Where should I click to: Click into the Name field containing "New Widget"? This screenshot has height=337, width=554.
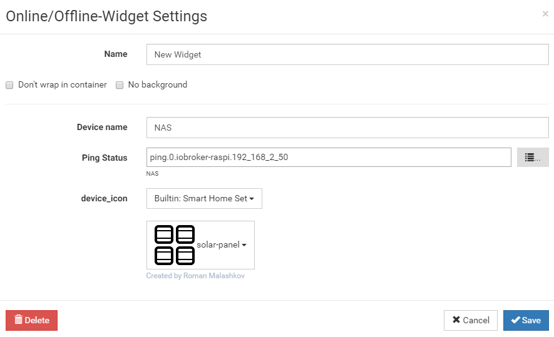tap(347, 54)
